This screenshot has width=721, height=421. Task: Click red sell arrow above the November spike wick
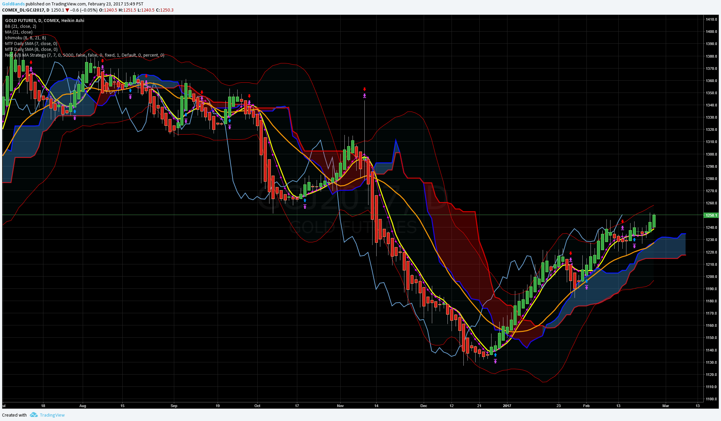click(364, 89)
